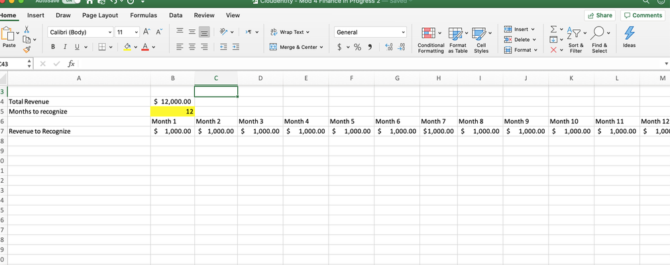Image resolution: width=670 pixels, height=265 pixels.
Task: Open the Page Layout tab
Action: pyautogui.click(x=100, y=15)
